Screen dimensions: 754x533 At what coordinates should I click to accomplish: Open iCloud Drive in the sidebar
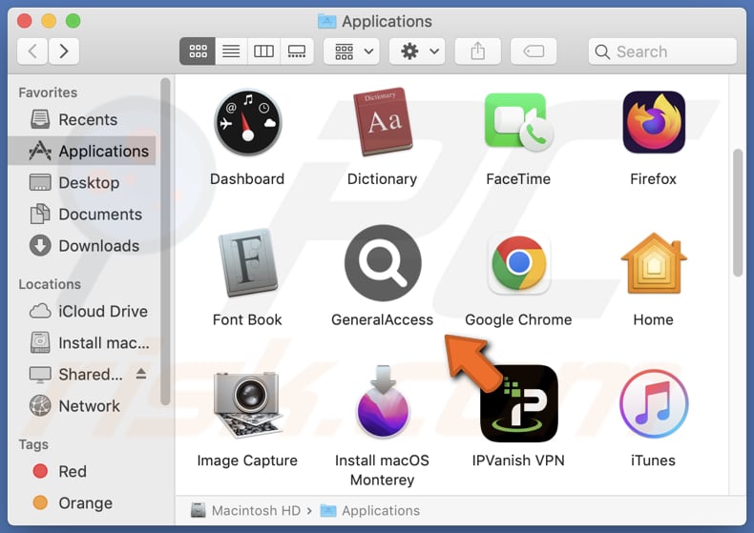pos(82,311)
